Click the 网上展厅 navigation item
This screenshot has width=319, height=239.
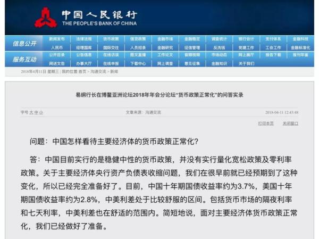tap(246, 55)
